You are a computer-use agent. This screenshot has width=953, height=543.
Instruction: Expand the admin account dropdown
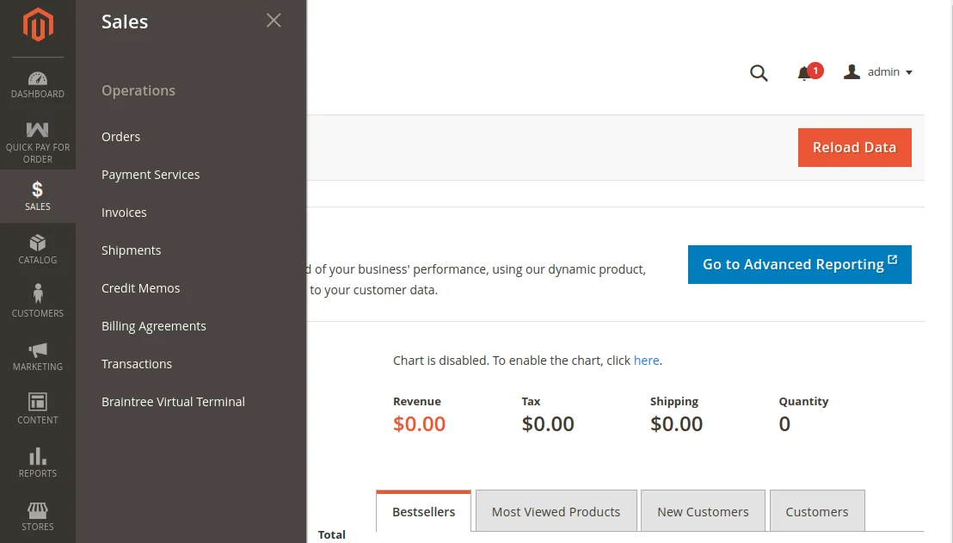click(x=878, y=72)
